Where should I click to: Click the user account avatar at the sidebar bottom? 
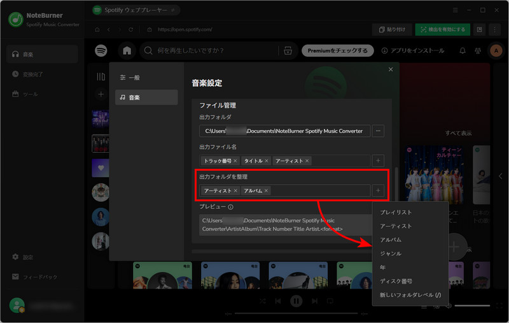coord(17,305)
